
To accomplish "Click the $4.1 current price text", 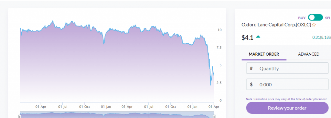I will pyautogui.click(x=247, y=38).
